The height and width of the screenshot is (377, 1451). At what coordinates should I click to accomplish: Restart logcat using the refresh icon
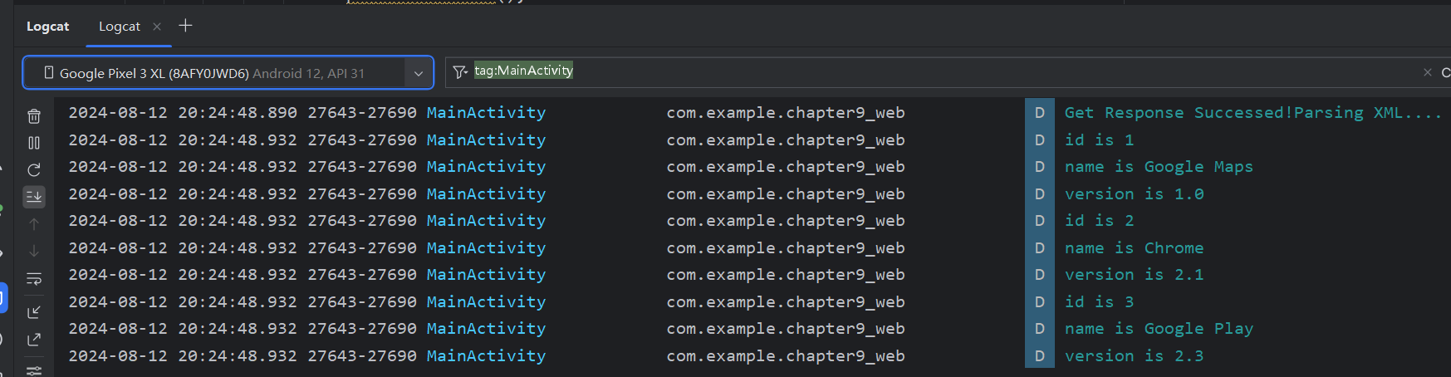(34, 170)
